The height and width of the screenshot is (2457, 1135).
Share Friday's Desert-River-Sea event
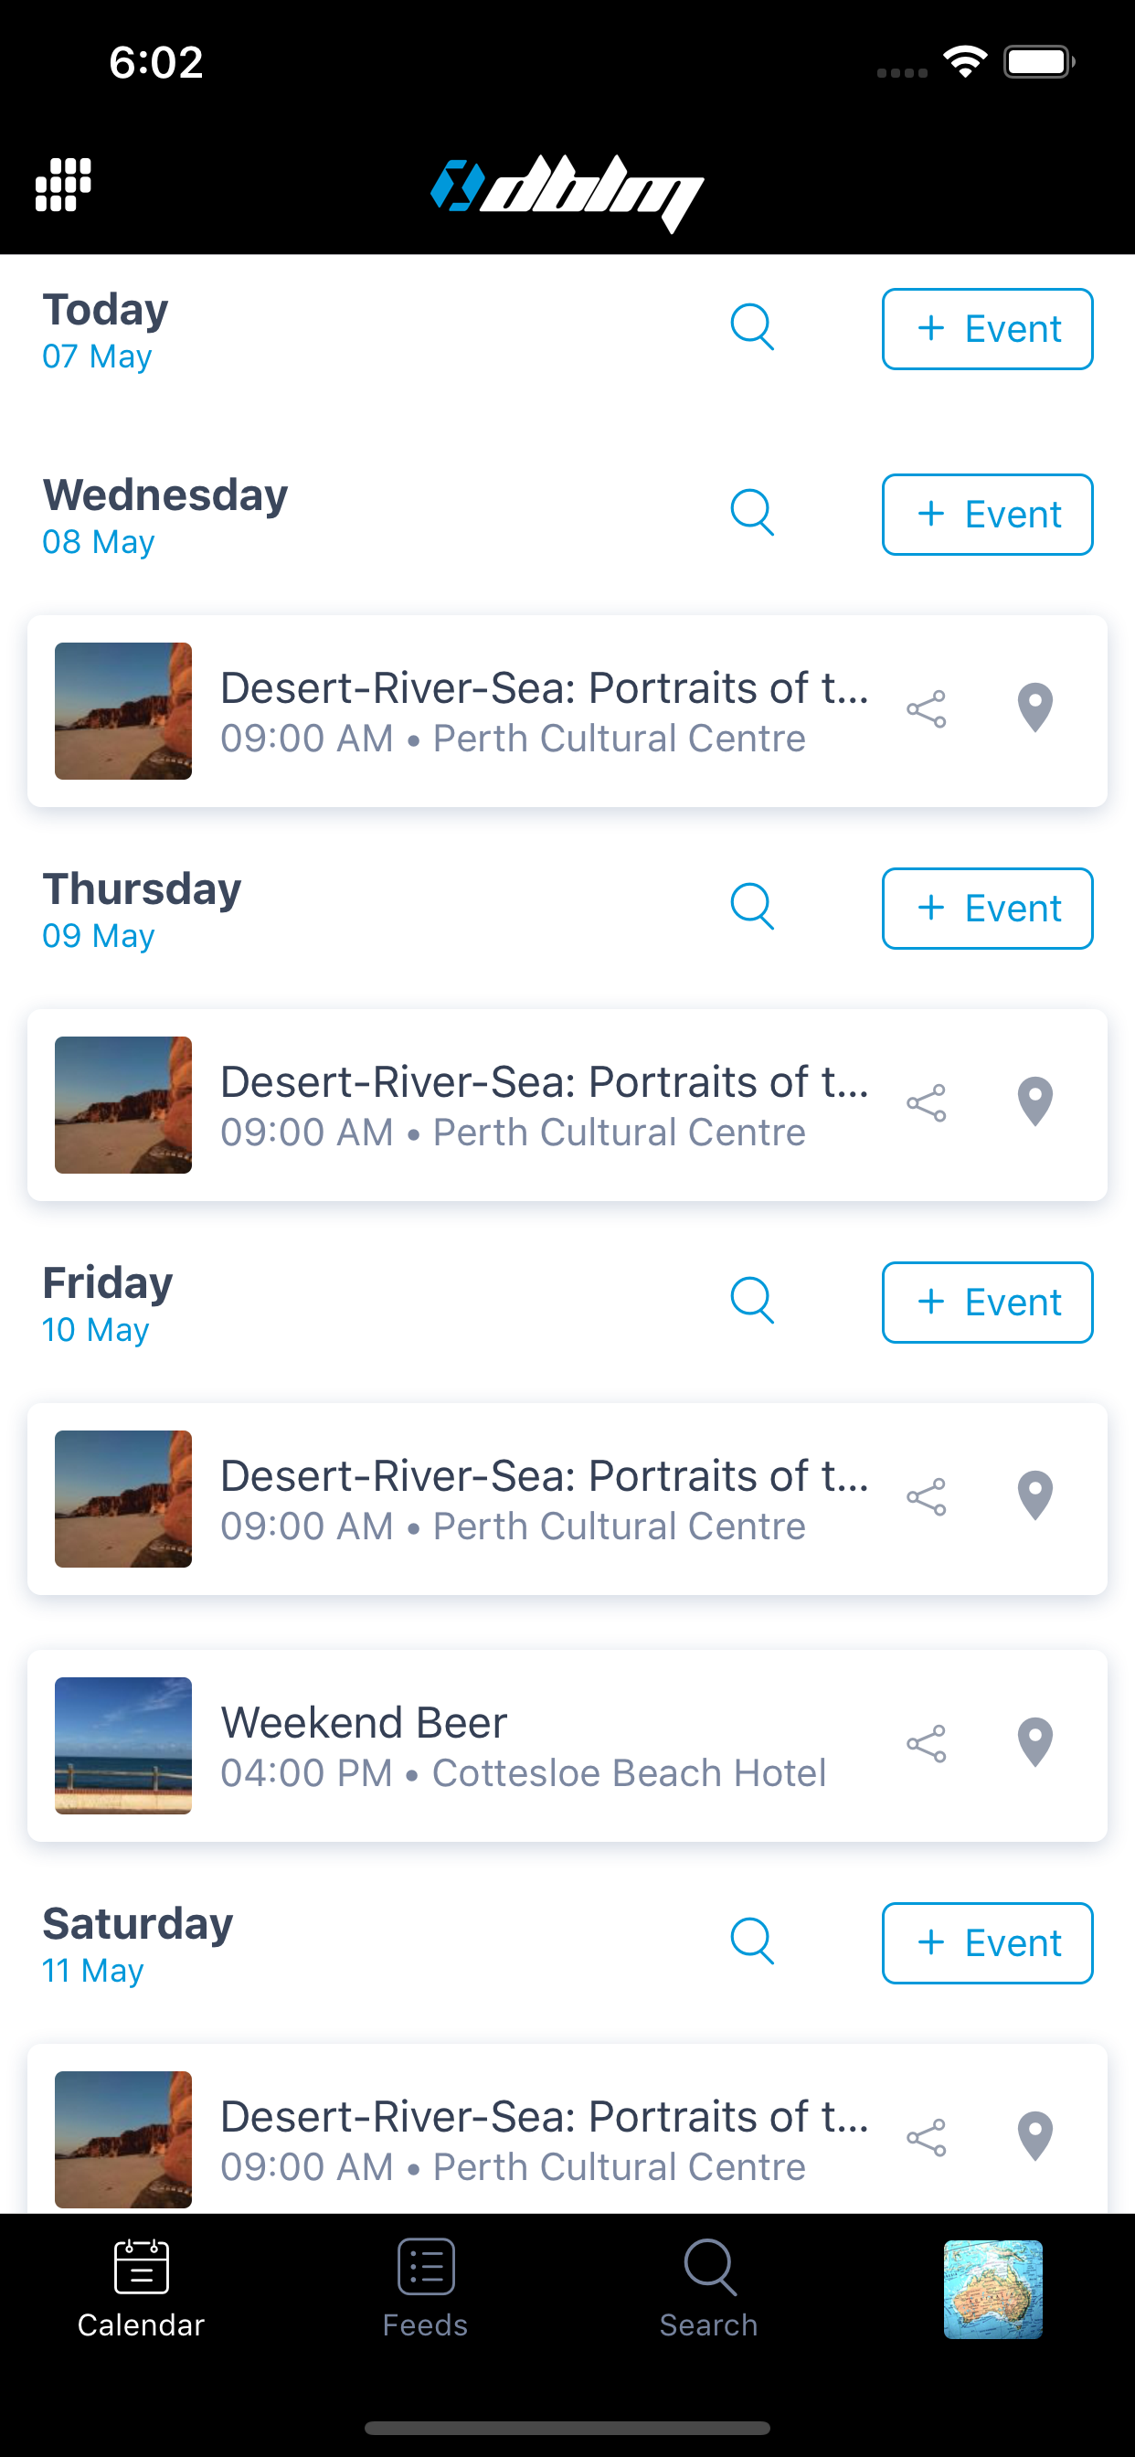click(x=926, y=1496)
